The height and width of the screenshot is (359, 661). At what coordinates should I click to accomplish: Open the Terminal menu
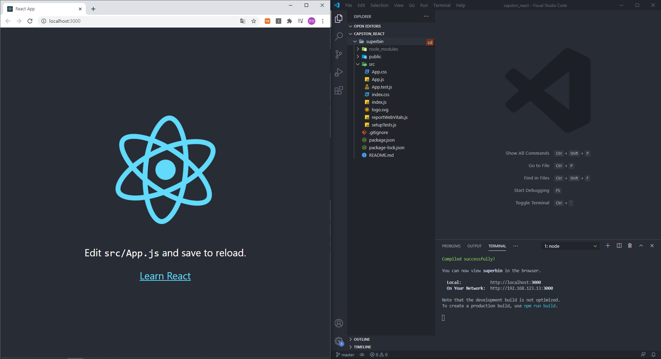[442, 5]
